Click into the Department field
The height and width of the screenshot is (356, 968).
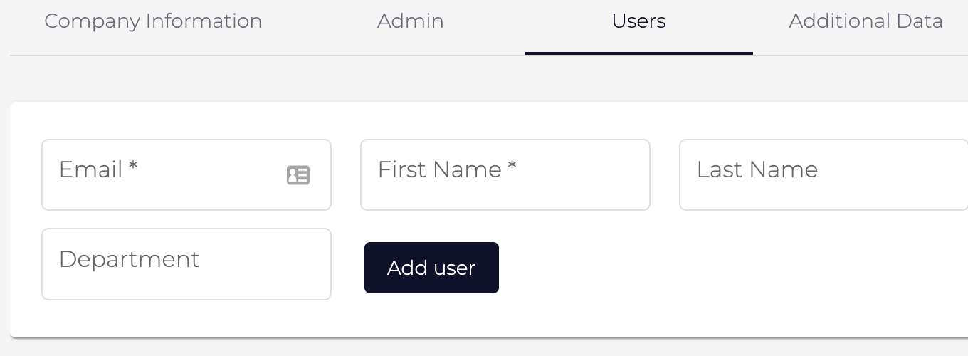coord(186,264)
